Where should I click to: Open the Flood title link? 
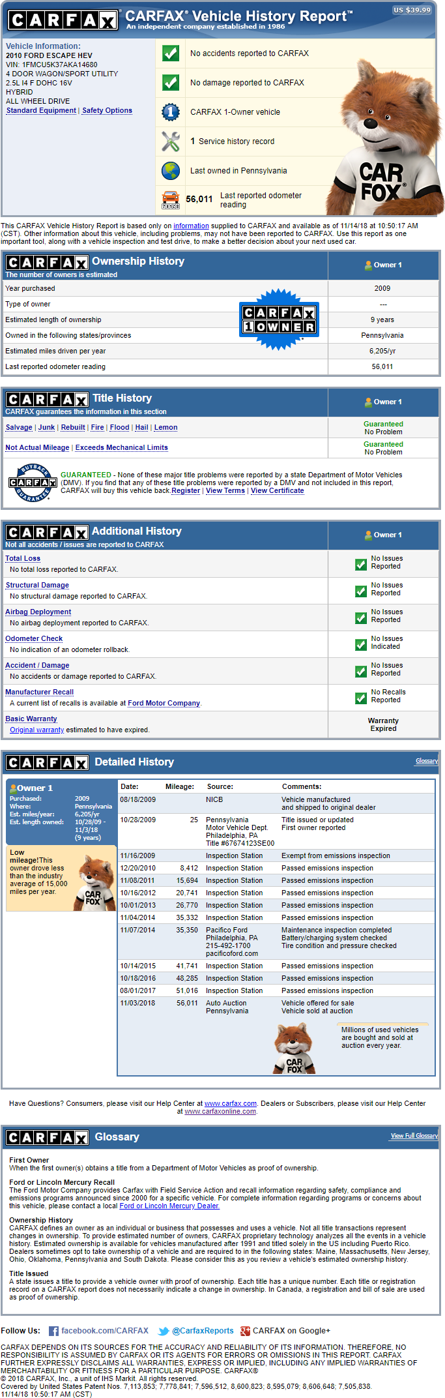pyautogui.click(x=119, y=428)
